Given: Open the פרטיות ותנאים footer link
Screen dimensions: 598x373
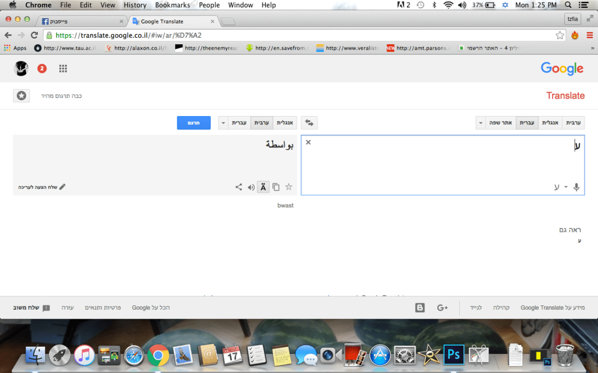Looking at the screenshot, I should point(103,307).
